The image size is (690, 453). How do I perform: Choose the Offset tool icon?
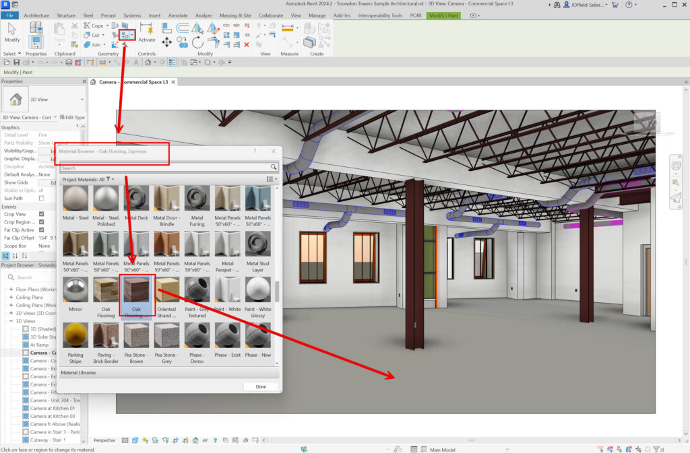click(x=182, y=28)
